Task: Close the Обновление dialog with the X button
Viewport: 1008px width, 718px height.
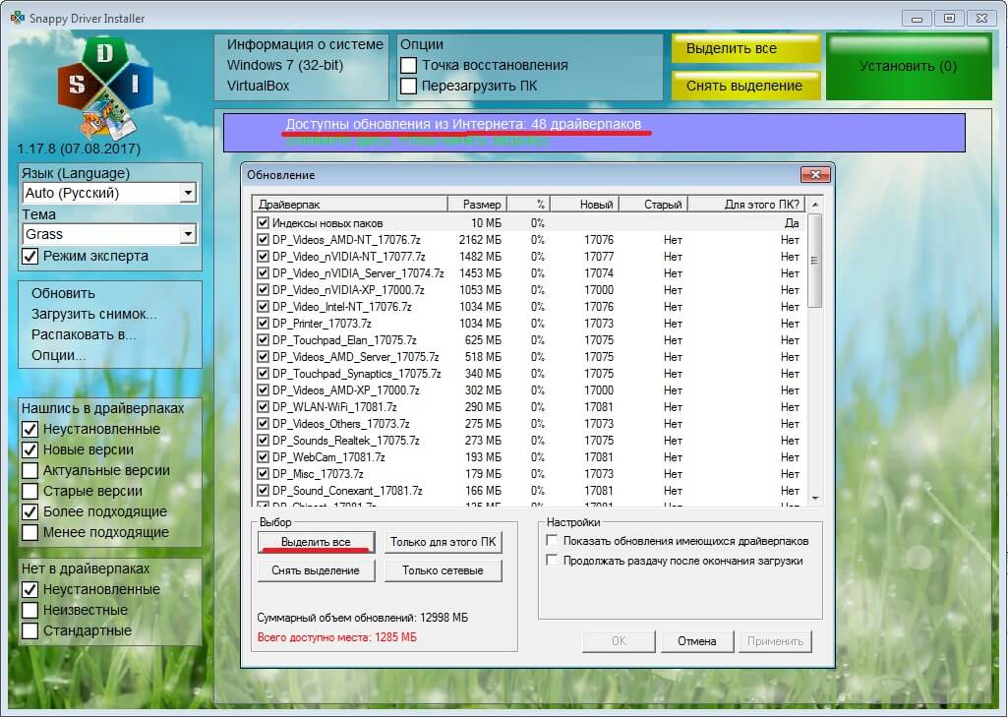Action: click(815, 175)
